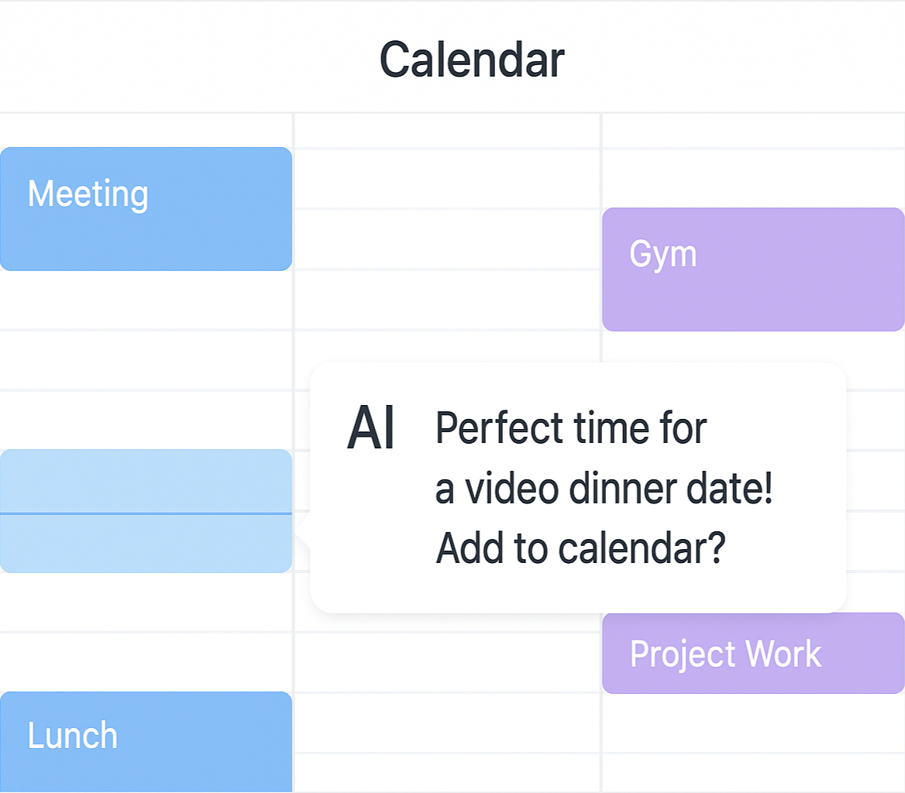Open the Lunch event
905x793 pixels.
coord(146,742)
